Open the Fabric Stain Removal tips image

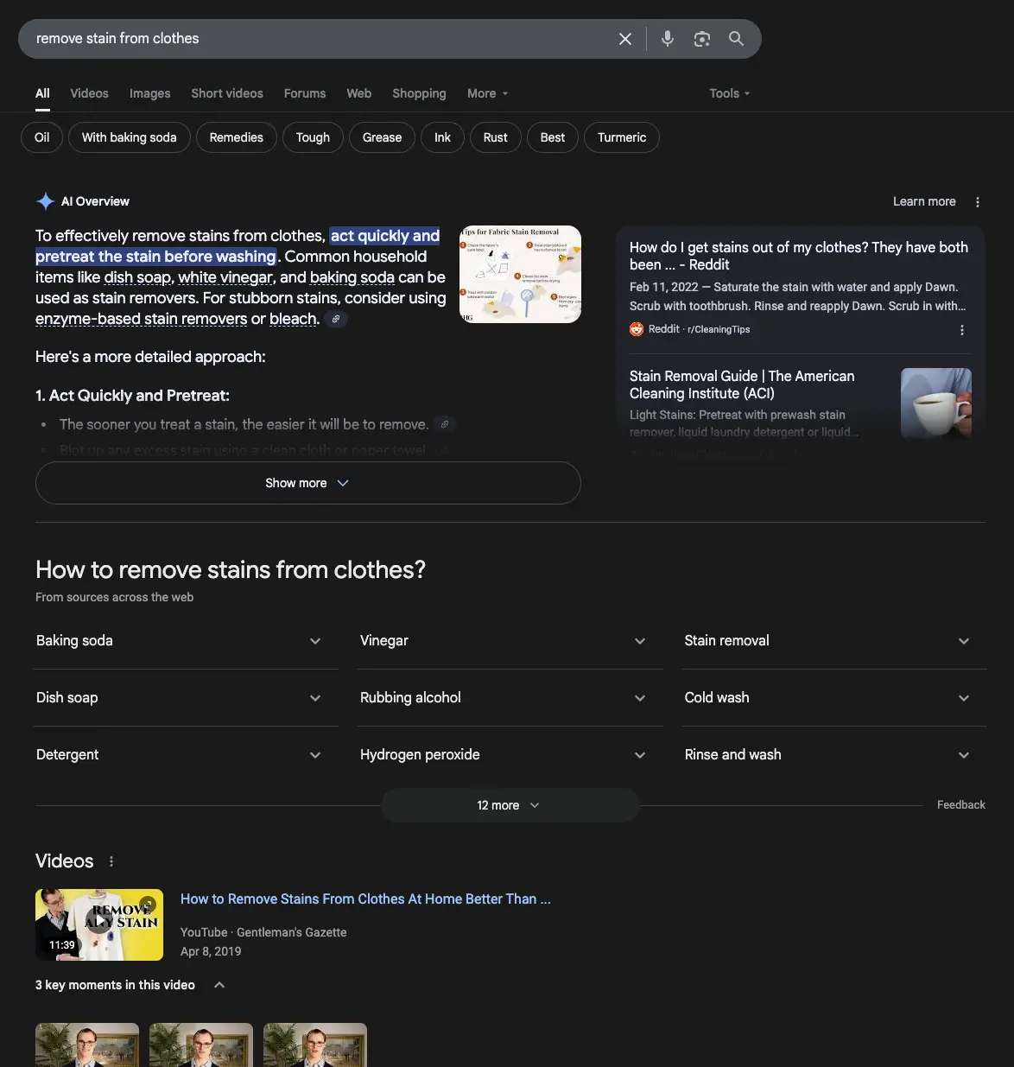(x=520, y=275)
